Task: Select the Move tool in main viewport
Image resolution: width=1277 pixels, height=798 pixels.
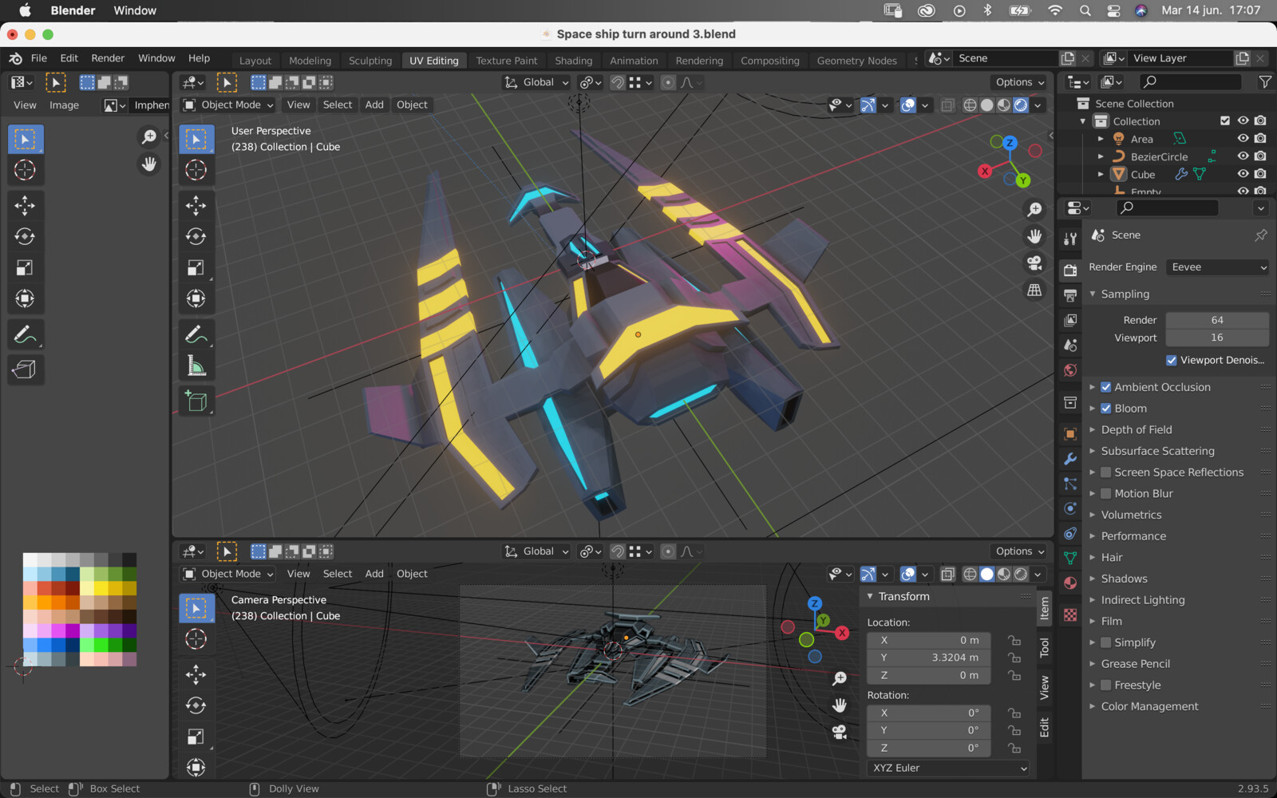Action: 196,205
